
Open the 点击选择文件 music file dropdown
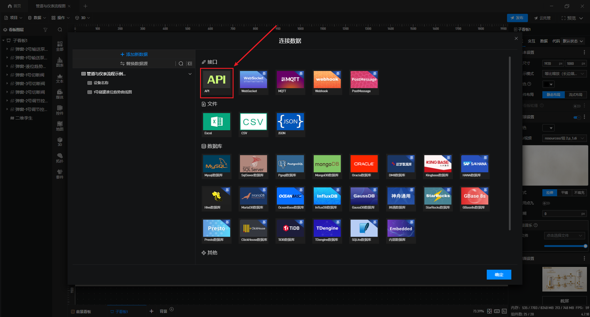(564, 236)
